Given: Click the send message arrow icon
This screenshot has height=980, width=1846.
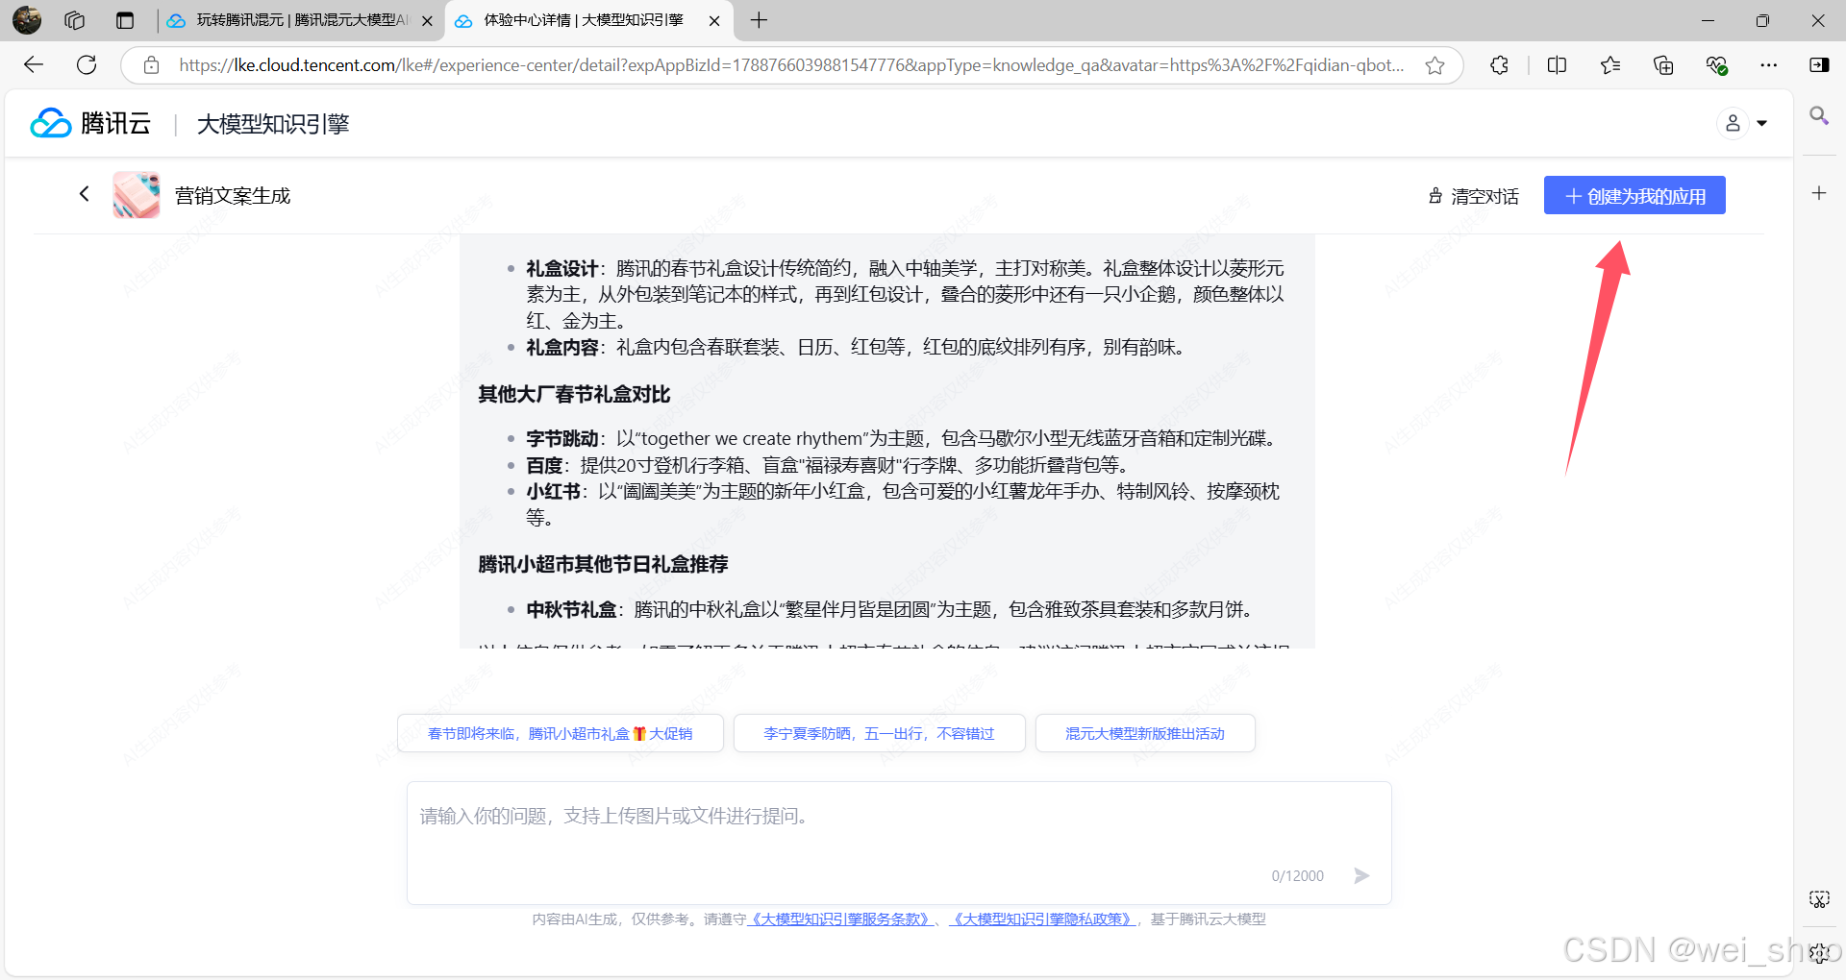Looking at the screenshot, I should 1361,875.
